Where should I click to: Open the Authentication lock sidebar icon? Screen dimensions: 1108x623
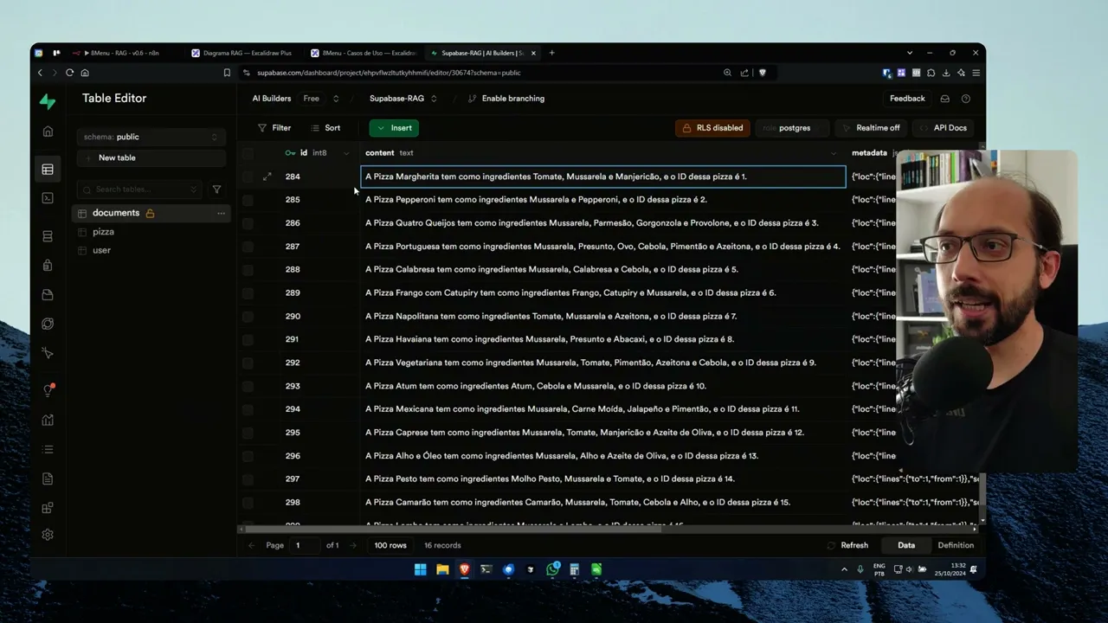[48, 266]
